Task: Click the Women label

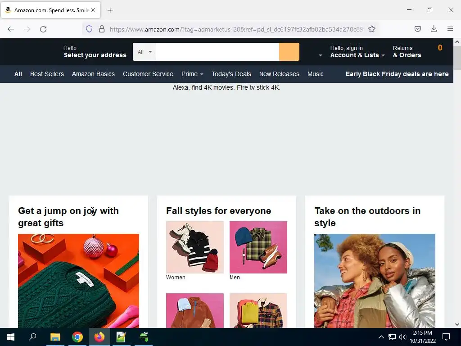Action: pyautogui.click(x=176, y=278)
